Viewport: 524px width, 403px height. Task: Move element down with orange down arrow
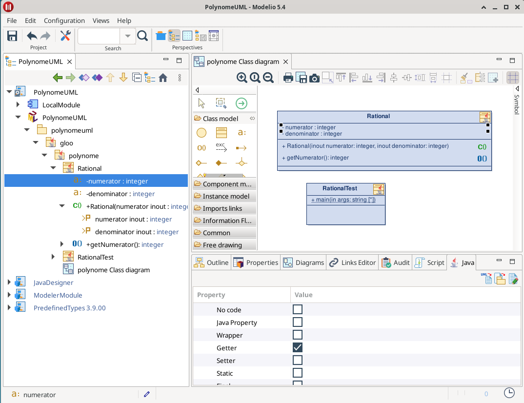pos(123,78)
